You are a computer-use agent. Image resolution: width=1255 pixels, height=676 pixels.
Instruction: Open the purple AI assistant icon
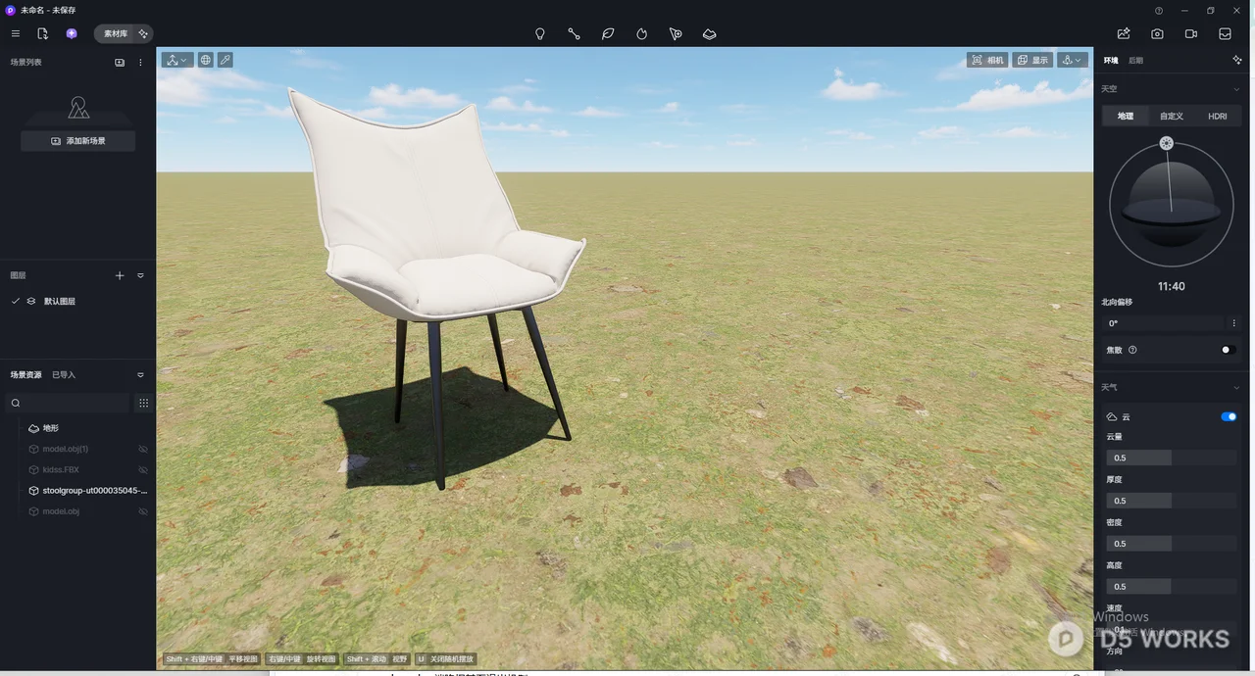pyautogui.click(x=72, y=33)
